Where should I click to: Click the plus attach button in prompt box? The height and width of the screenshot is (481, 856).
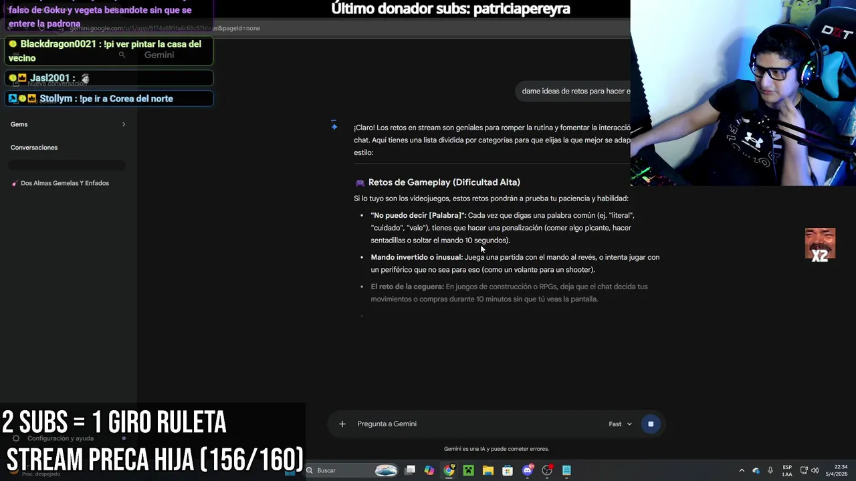pyautogui.click(x=342, y=424)
